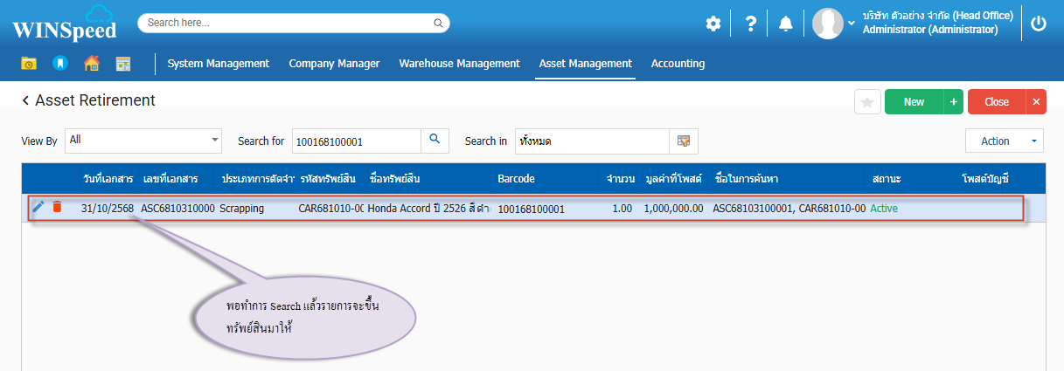This screenshot has height=371, width=1064.
Task: Toggle the favorite star button
Action: coord(867,102)
